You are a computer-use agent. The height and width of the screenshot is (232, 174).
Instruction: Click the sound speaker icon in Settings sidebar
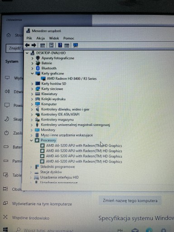click(x=7, y=92)
